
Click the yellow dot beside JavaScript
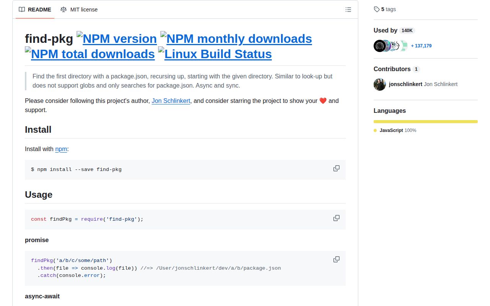point(375,130)
